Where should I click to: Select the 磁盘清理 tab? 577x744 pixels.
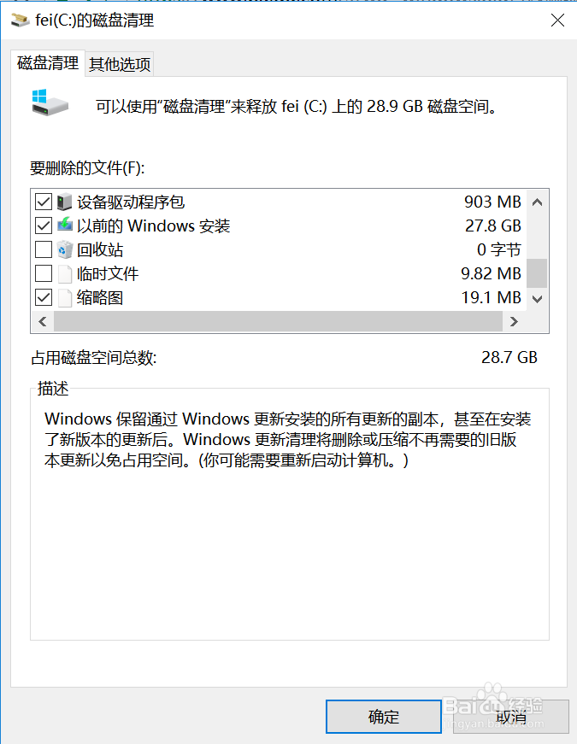(48, 63)
